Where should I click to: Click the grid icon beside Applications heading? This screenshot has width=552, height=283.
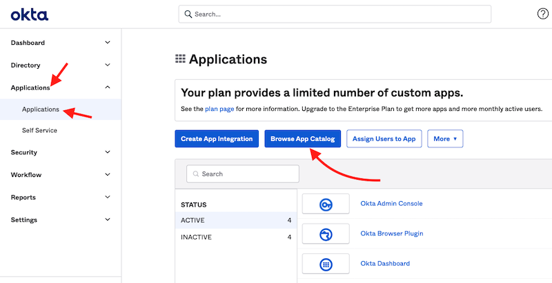point(180,59)
